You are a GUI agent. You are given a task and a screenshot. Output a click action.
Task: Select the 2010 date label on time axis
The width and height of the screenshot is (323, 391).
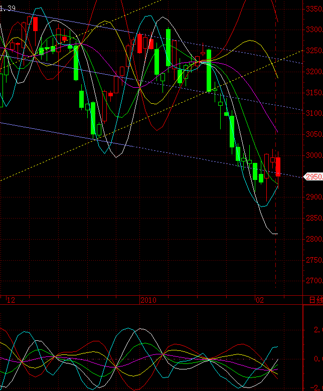(148, 300)
